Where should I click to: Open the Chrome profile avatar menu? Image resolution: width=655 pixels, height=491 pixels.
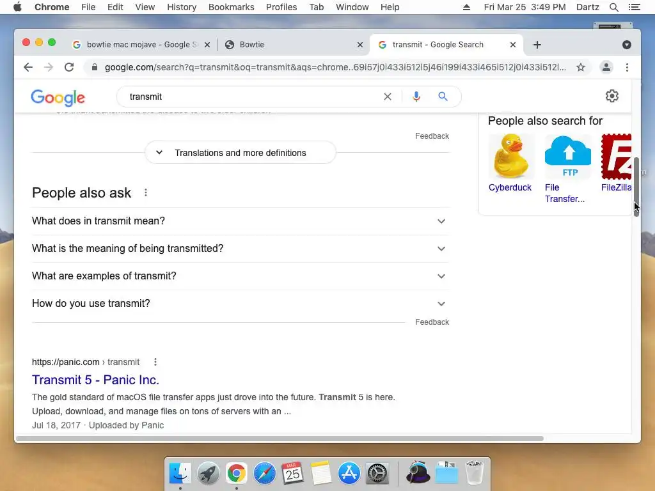[x=606, y=67]
